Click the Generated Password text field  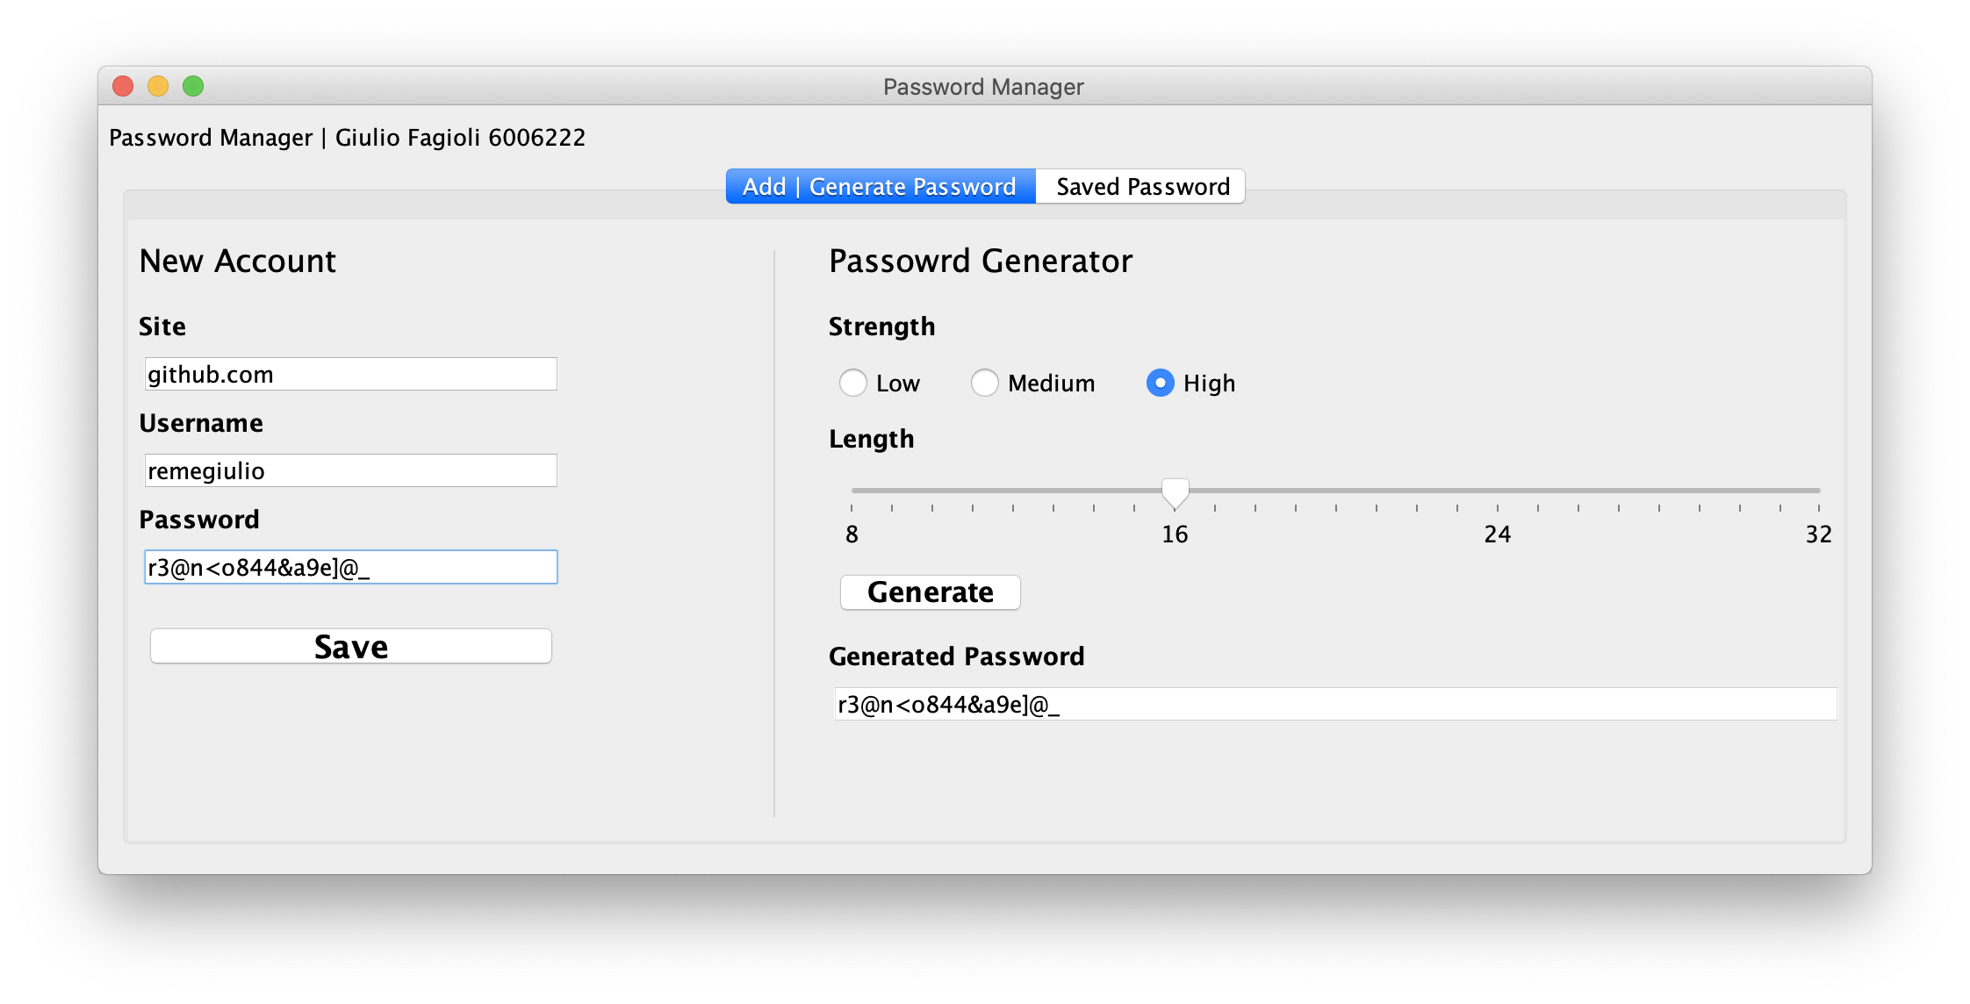(1334, 705)
